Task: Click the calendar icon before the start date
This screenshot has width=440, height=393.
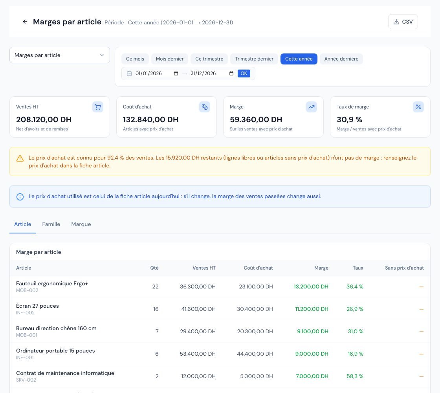Action: (x=129, y=73)
